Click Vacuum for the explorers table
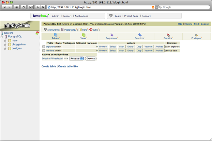212x141 pixels. [x=148, y=47]
